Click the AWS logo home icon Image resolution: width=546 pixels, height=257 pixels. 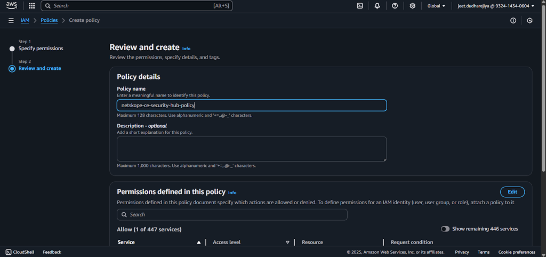tap(11, 5)
